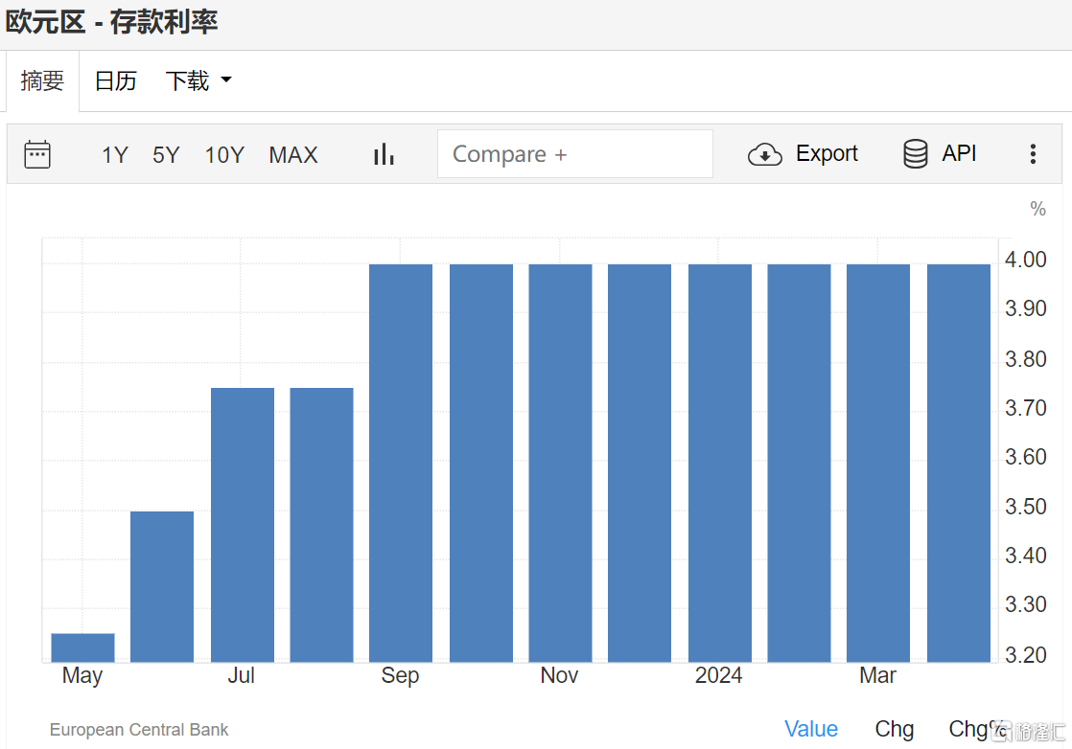1072x749 pixels.
Task: Expand the 下载 download dropdown
Action: click(x=188, y=81)
